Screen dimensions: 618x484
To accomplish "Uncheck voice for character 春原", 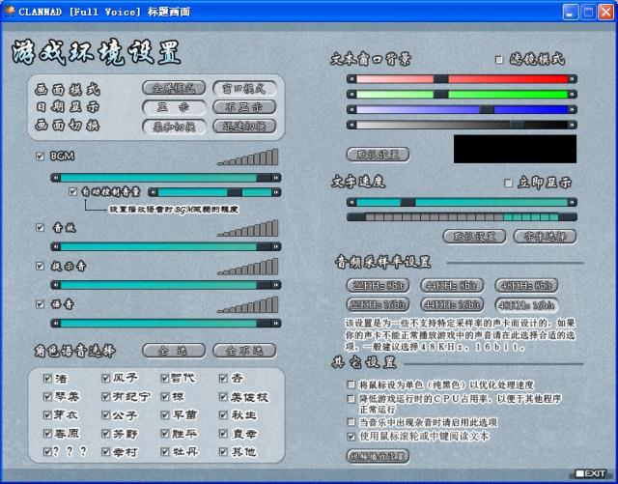I will point(47,434).
